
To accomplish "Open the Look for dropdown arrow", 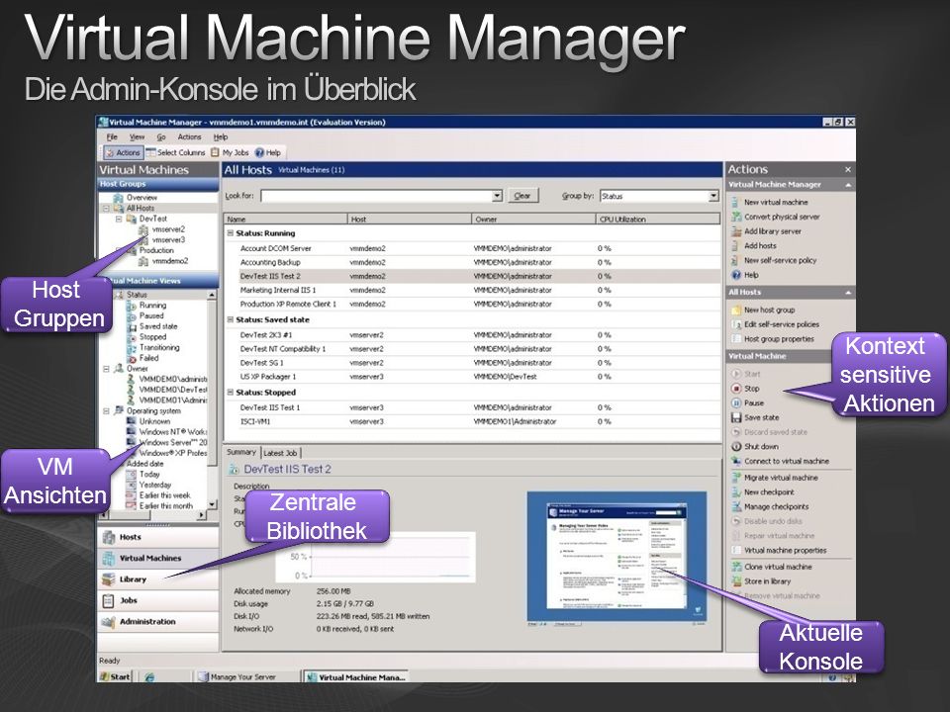I will pos(497,196).
